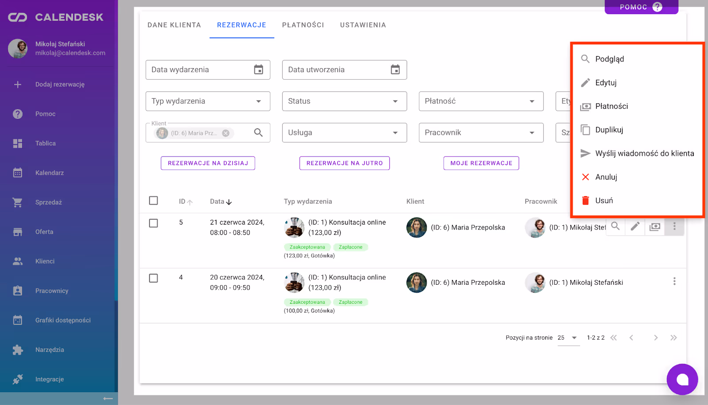708x405 pixels.
Task: Open calendar picker in Data wydarzenia field
Action: (258, 70)
